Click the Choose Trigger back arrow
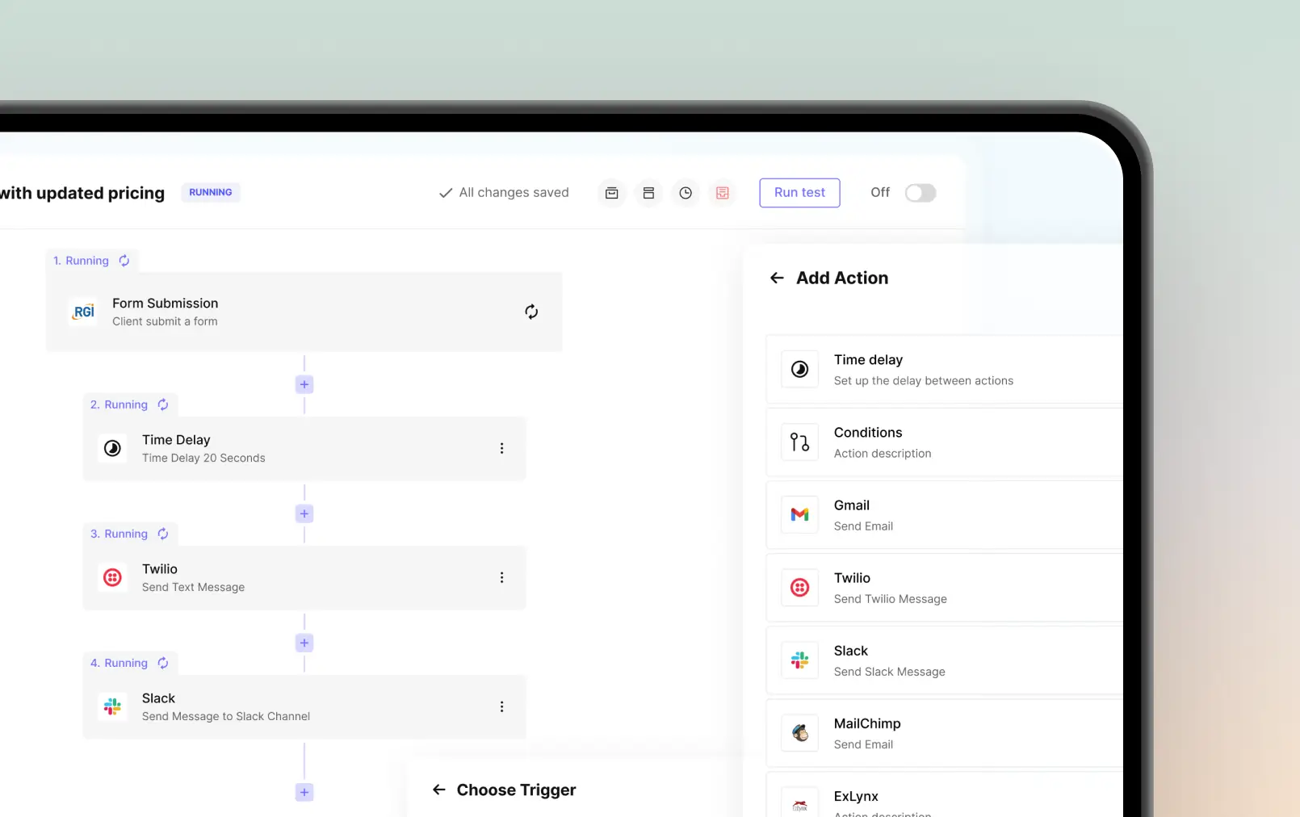1300x817 pixels. 438,790
